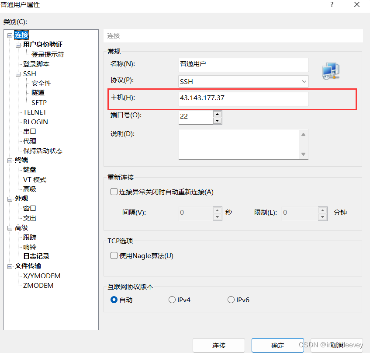Select 隧道 tree item
The width and height of the screenshot is (370, 353).
point(38,93)
